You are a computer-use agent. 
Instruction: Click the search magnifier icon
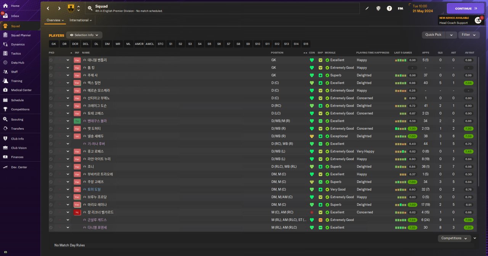90,8
